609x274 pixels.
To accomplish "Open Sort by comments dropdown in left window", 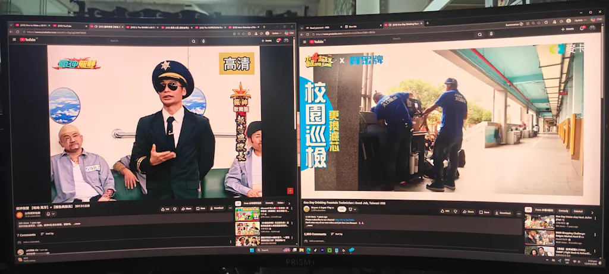I will pos(48,234).
